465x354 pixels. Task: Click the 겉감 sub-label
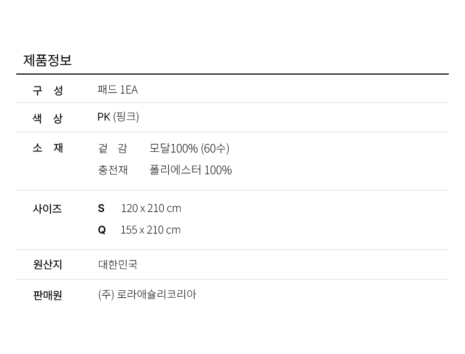click(112, 148)
